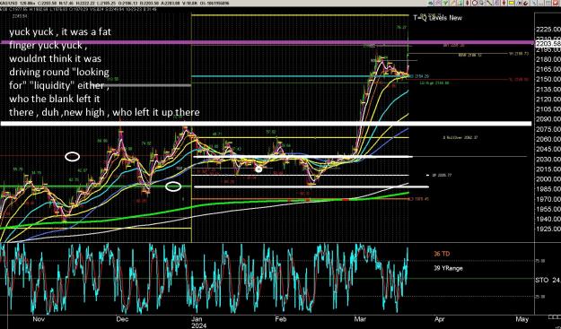Viewport: 561px width, 329px height.
Task: Click the 2090.00 price scale label
Action: click(x=548, y=119)
